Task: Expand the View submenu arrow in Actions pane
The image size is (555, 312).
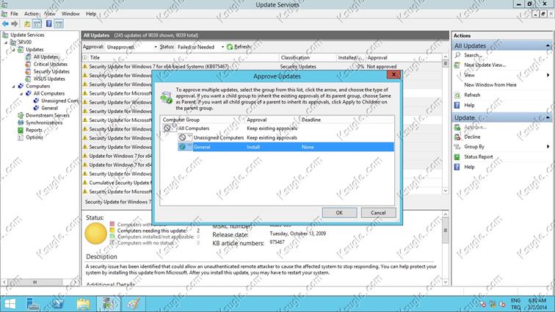Action: click(548, 75)
